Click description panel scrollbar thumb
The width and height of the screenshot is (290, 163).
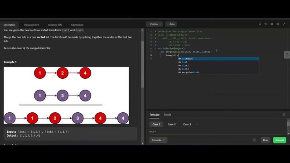143,64
